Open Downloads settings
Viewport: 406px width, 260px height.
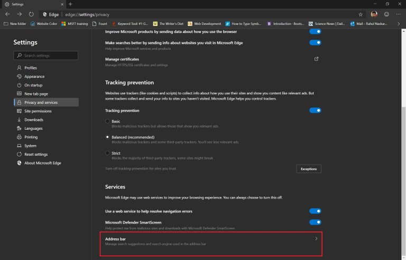pyautogui.click(x=46, y=120)
